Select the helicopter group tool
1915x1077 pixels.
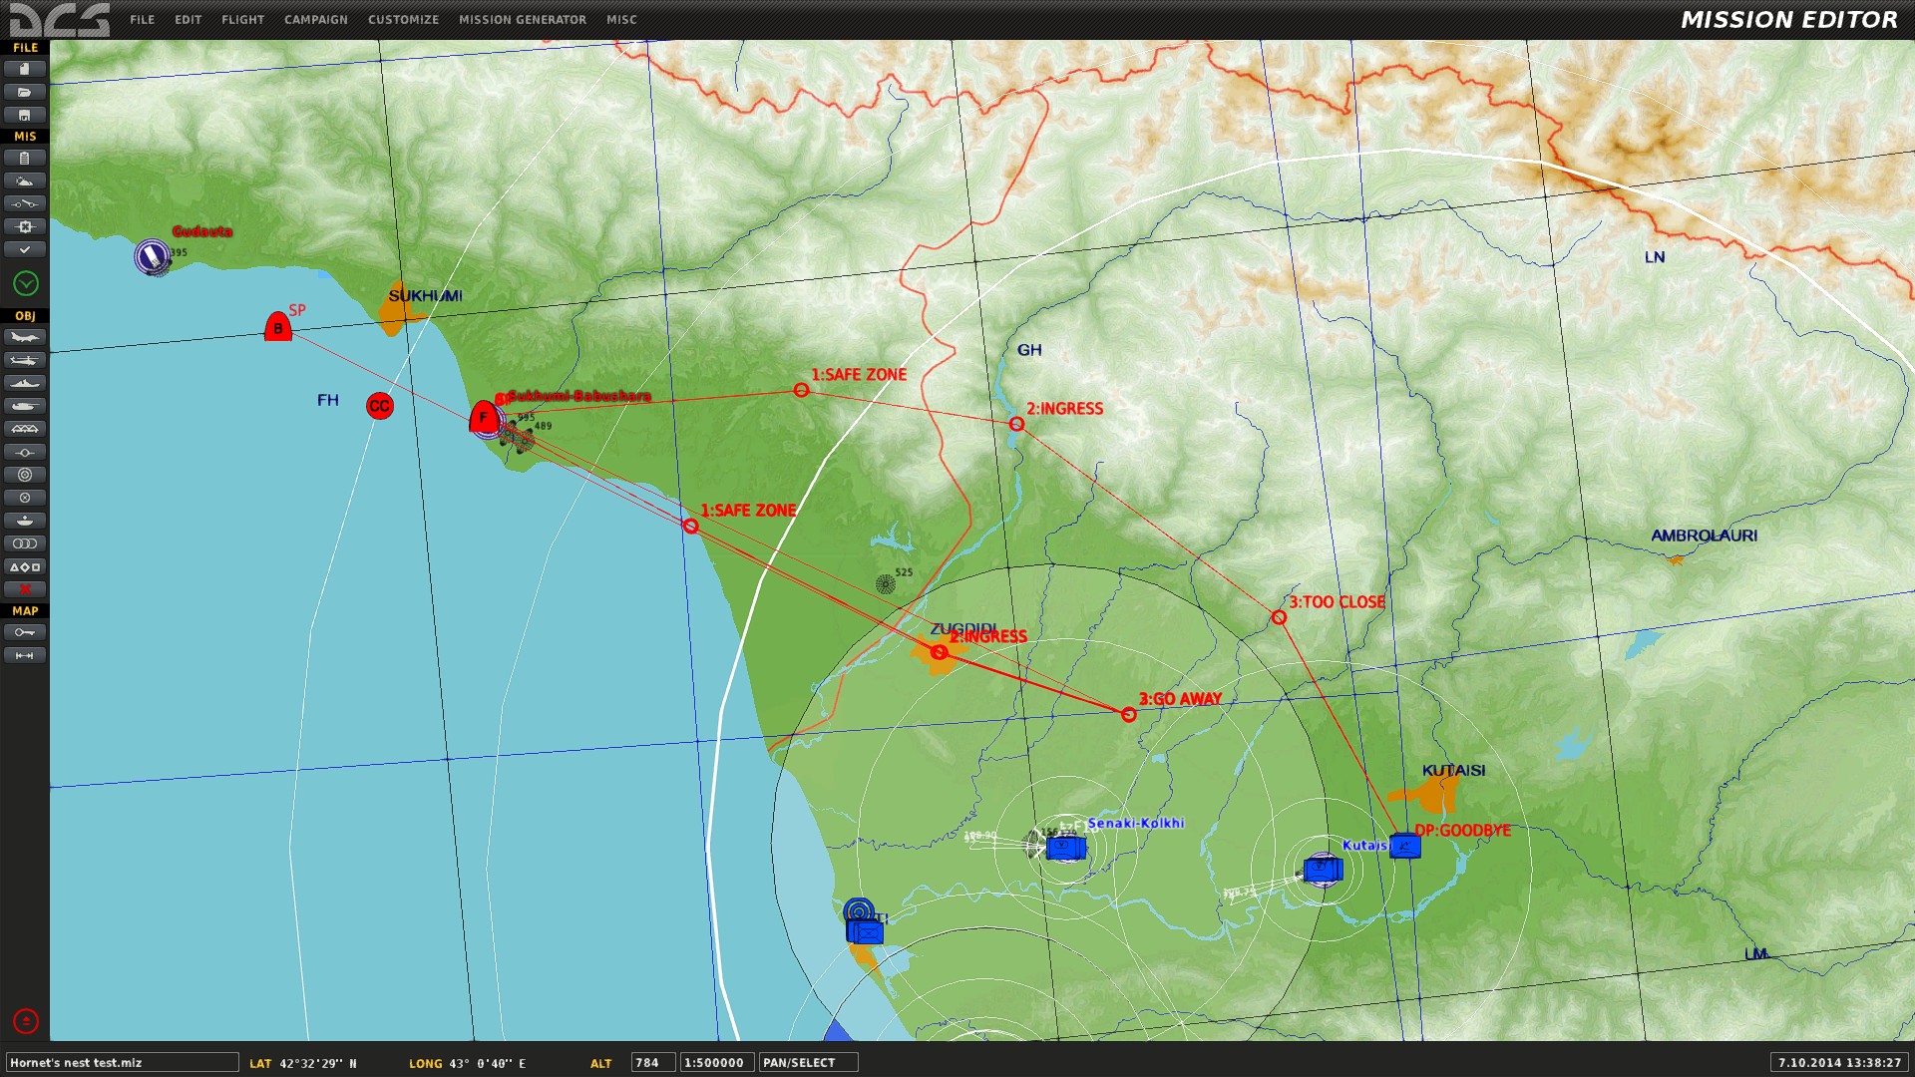pyautogui.click(x=25, y=360)
